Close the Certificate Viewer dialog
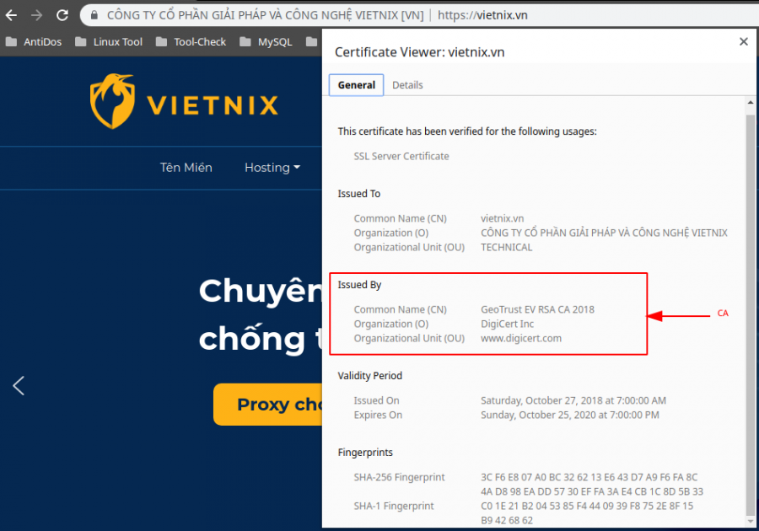 743,40
